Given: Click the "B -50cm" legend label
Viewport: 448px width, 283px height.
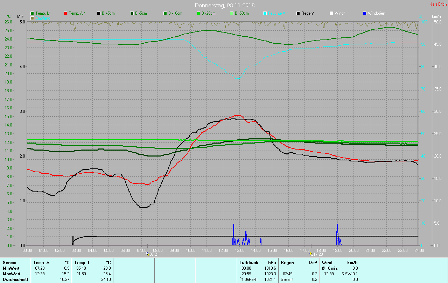Looking at the screenshot, I should [x=242, y=13].
